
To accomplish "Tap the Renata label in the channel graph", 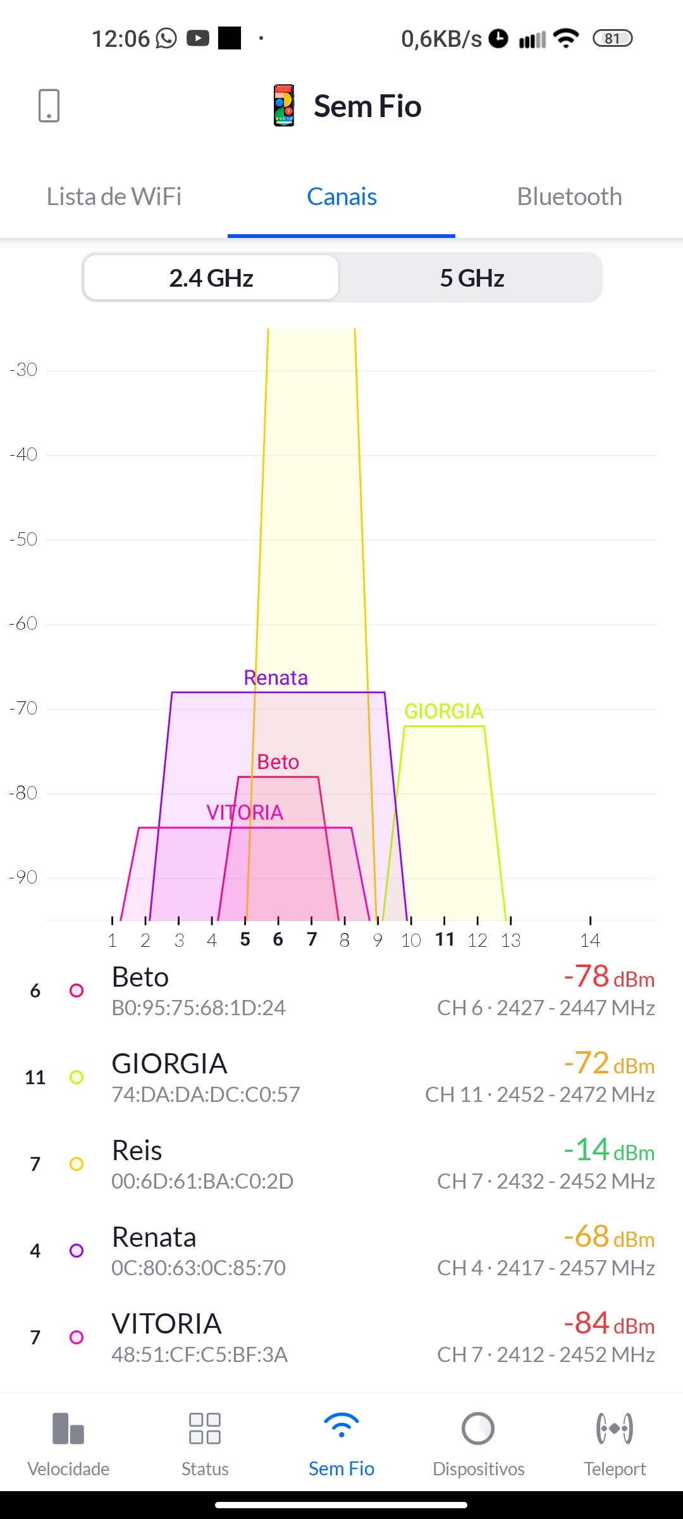I will pyautogui.click(x=276, y=678).
